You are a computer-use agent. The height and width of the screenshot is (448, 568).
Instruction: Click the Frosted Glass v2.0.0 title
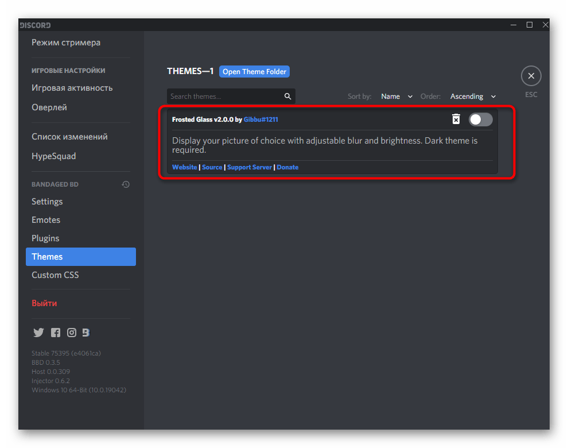[x=203, y=119]
